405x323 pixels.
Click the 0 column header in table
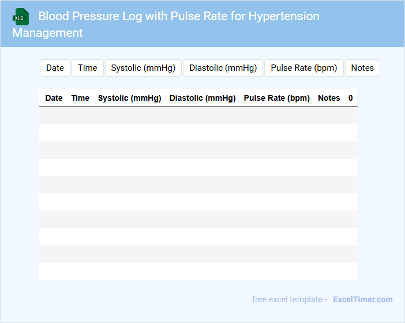[x=351, y=98]
